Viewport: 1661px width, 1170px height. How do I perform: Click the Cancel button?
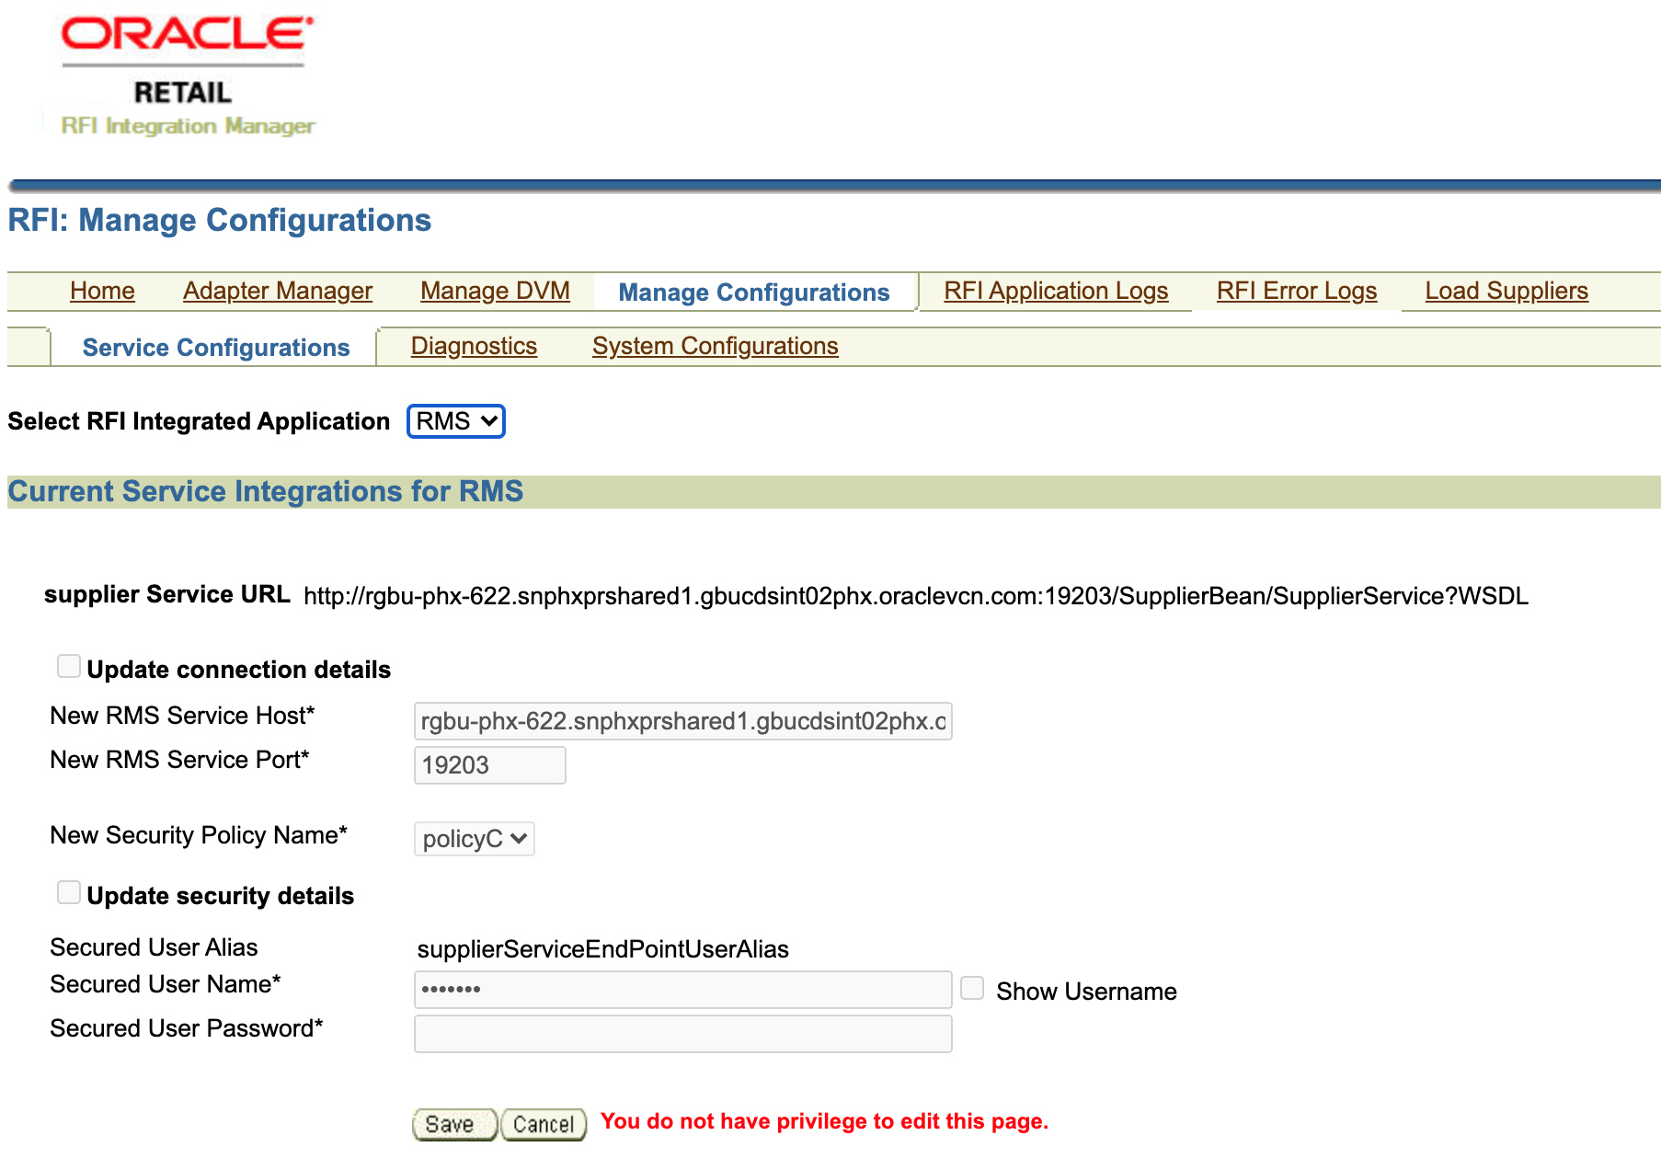[543, 1123]
